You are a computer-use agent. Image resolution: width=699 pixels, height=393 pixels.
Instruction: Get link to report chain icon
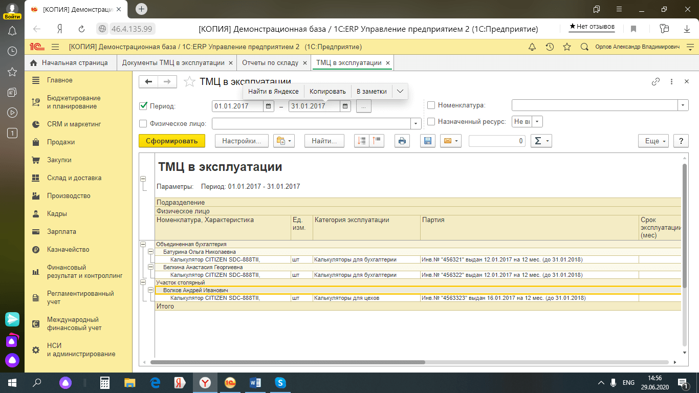656,81
